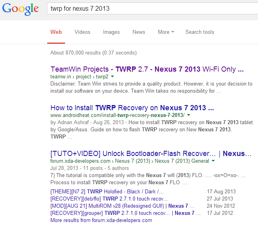Screen dimensions: 258x228
Task: Open the News results tab
Action: tap(139, 32)
